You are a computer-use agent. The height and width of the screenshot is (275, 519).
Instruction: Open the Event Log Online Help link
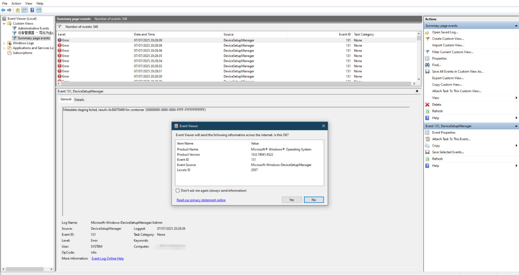[108, 259]
